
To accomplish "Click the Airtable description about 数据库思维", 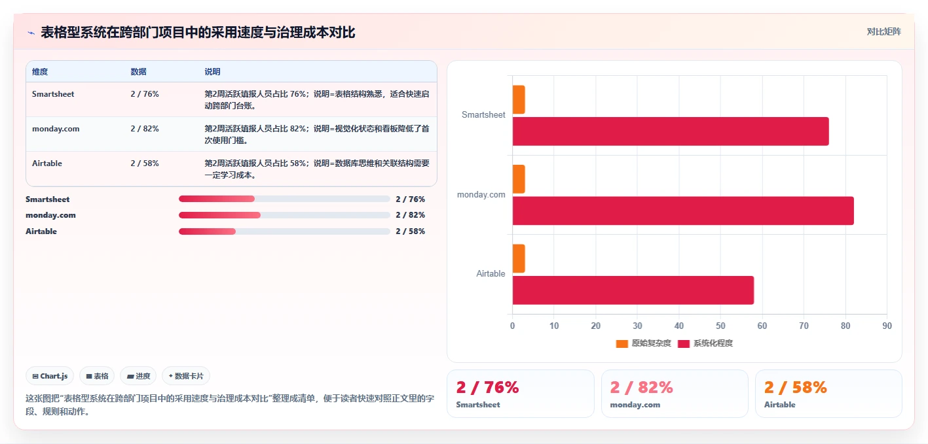I will (317, 169).
